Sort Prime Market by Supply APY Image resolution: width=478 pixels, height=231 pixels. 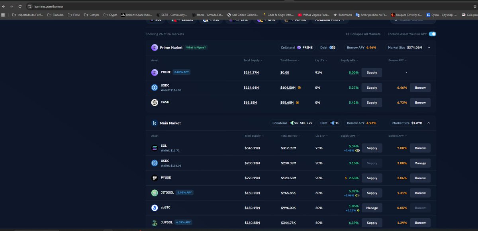349,60
